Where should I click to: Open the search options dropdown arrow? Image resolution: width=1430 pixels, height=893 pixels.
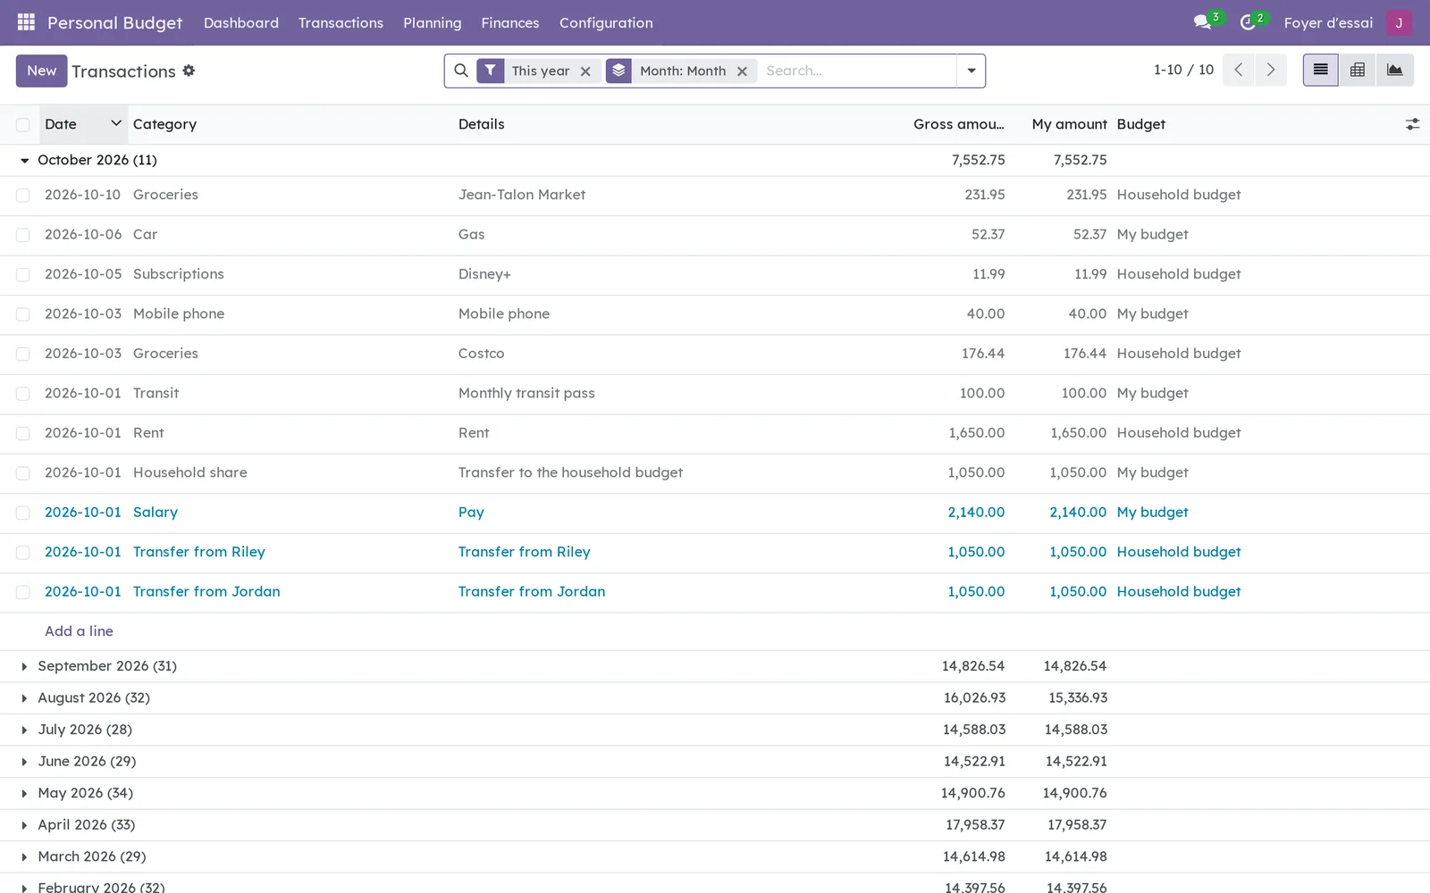click(x=971, y=71)
